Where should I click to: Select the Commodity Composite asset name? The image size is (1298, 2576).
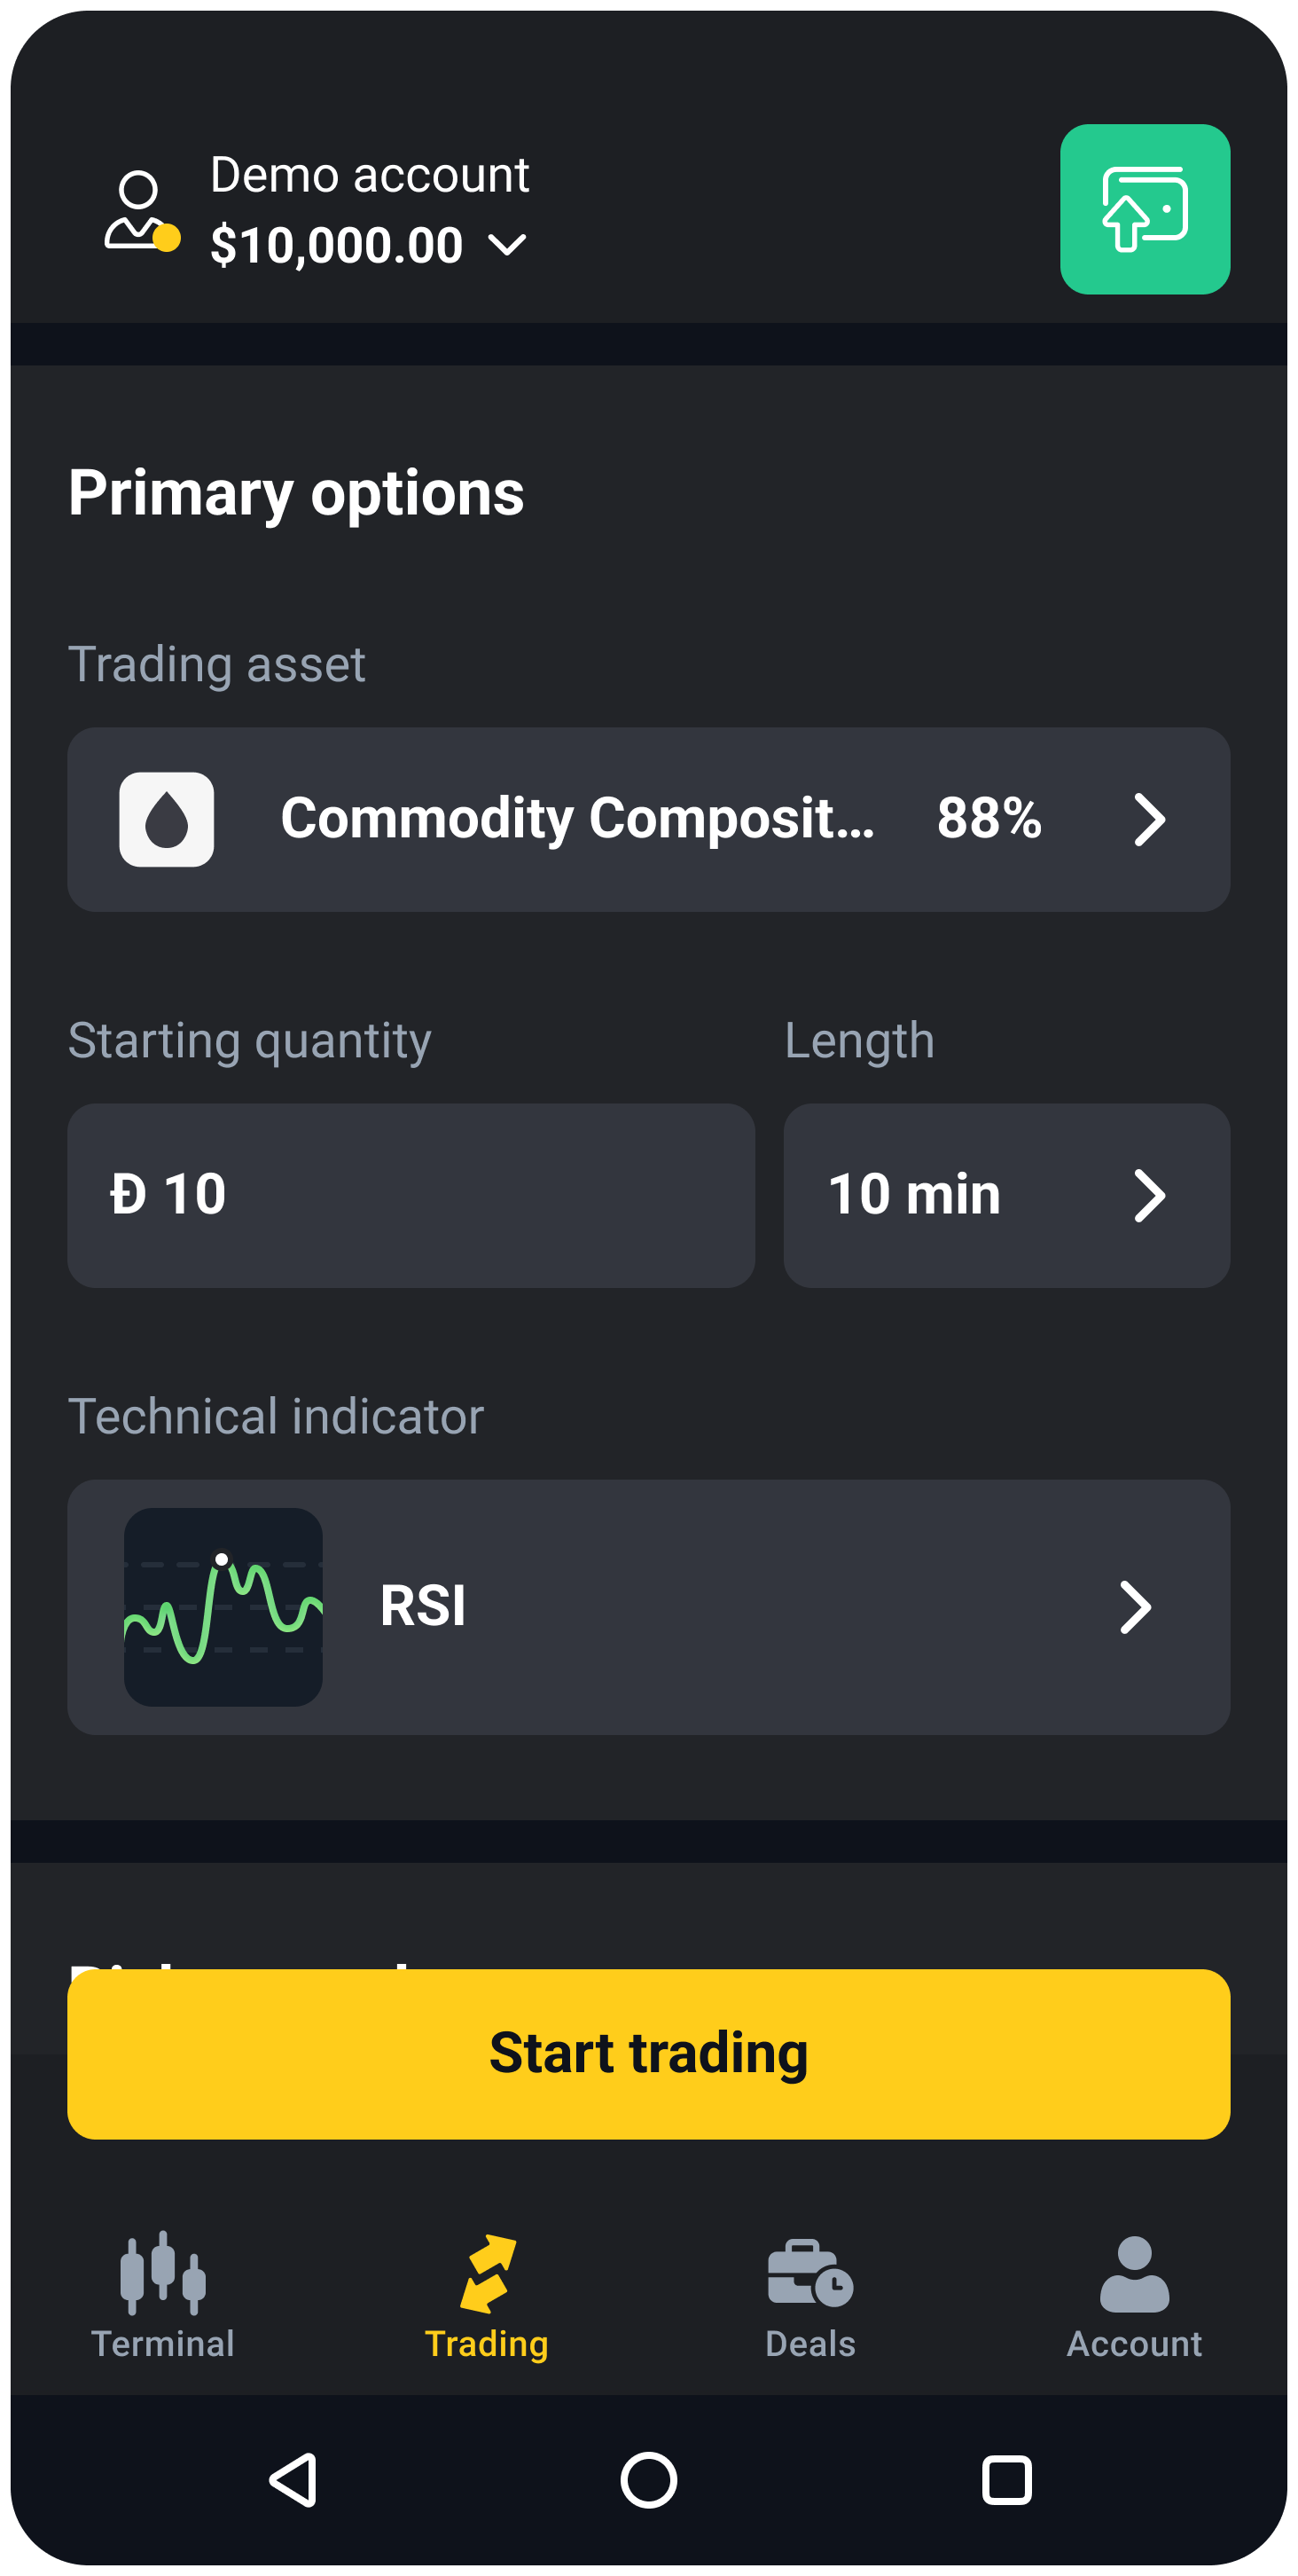pyautogui.click(x=577, y=819)
